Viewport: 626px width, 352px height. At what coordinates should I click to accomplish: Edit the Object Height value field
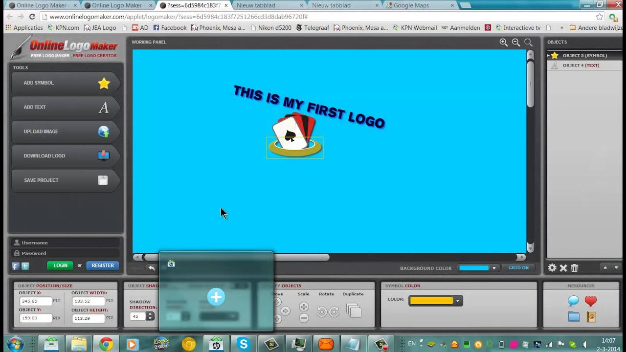point(88,319)
